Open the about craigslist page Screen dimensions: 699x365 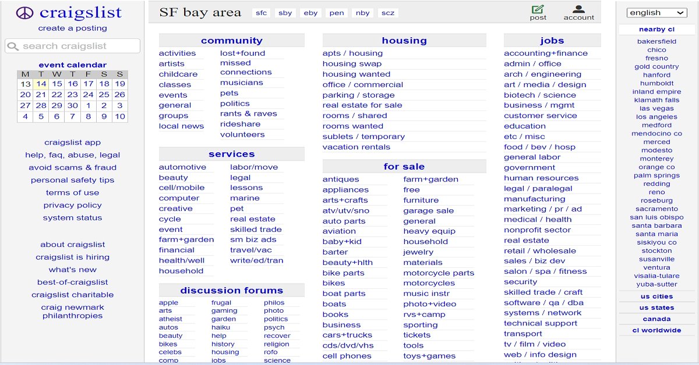point(73,245)
